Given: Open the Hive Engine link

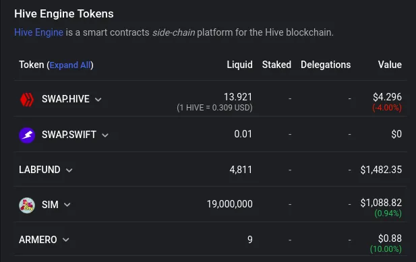Looking at the screenshot, I should click(x=38, y=32).
